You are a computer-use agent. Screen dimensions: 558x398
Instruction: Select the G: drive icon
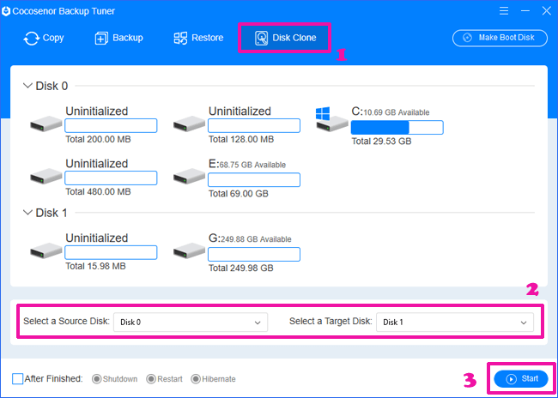pyautogui.click(x=189, y=250)
